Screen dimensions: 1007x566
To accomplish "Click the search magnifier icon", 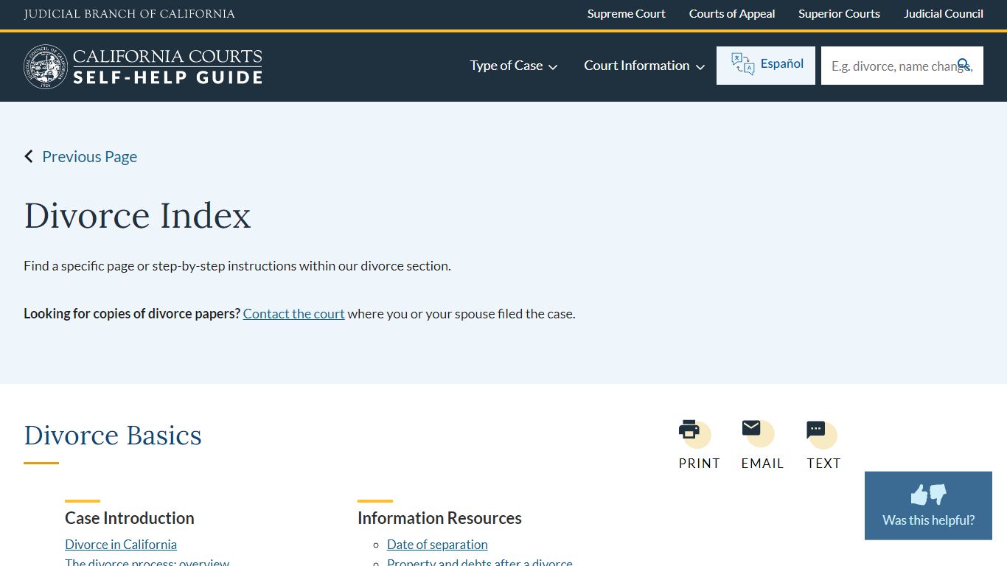I will coord(964,65).
